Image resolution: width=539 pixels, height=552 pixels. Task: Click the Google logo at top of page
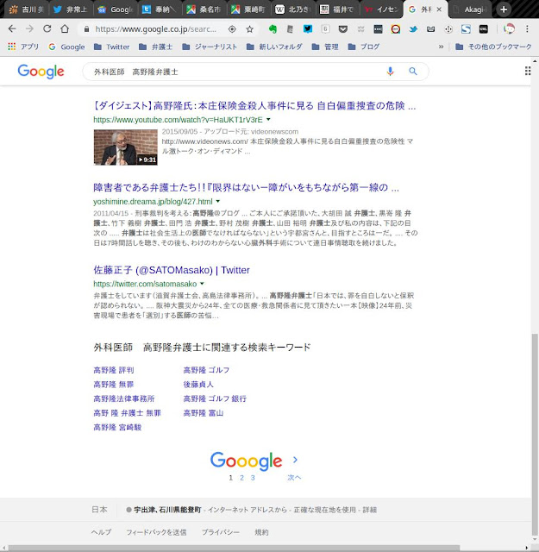(41, 72)
